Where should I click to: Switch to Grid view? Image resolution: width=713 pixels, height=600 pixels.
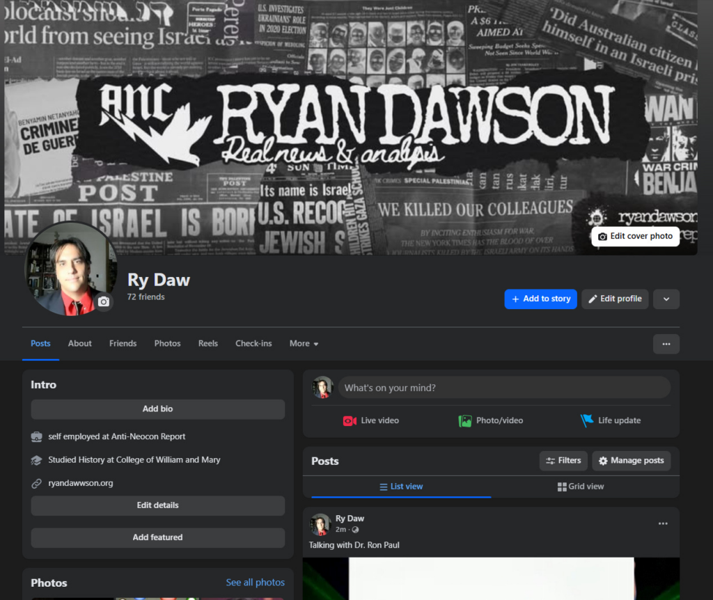pyautogui.click(x=581, y=487)
